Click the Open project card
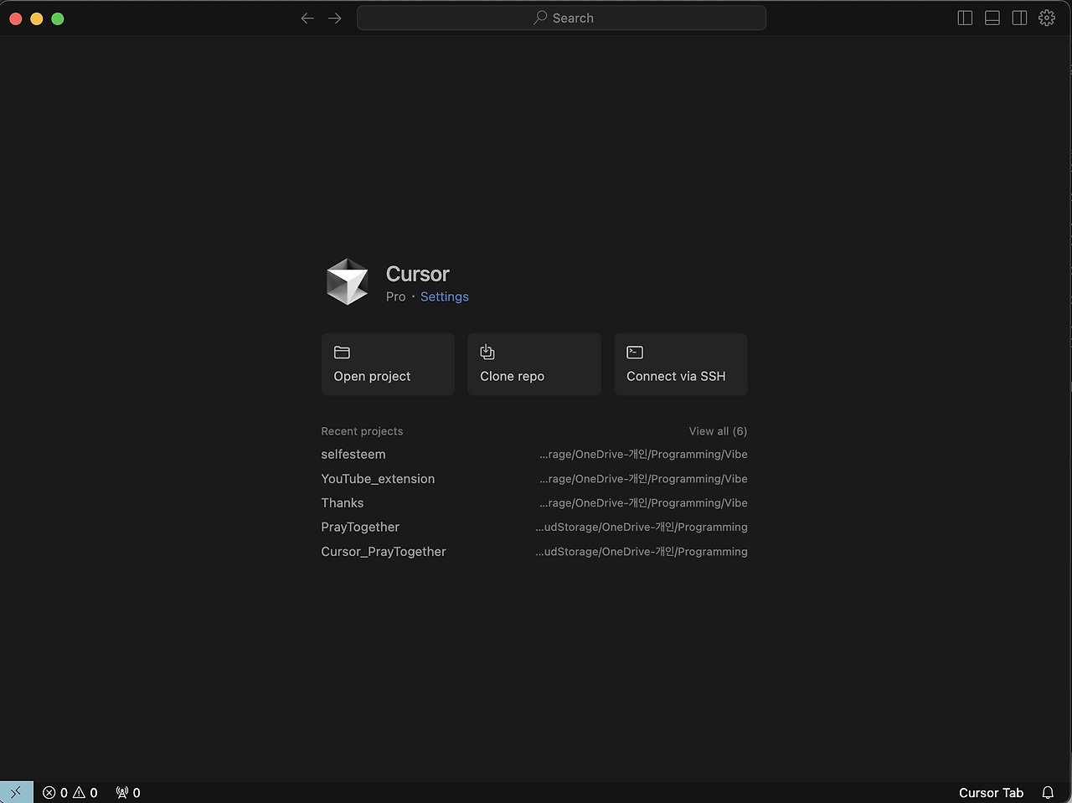Viewport: 1072px width, 803px height. [388, 364]
